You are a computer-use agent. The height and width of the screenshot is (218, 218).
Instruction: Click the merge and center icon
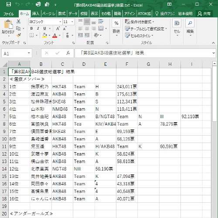[x=101, y=28]
